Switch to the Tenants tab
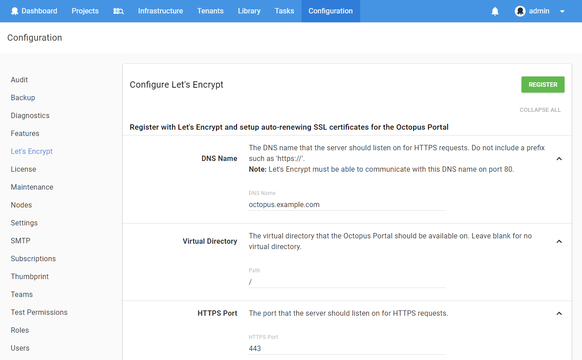This screenshot has width=582, height=360. click(x=210, y=11)
